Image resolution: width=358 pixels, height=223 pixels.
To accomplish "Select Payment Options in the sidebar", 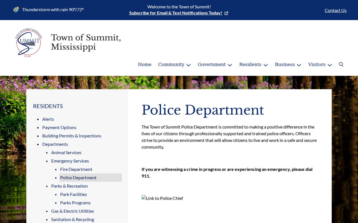I will tap(59, 127).
